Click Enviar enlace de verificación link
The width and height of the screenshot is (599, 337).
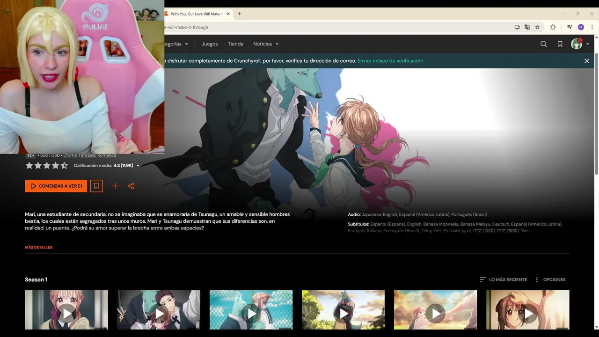point(390,61)
